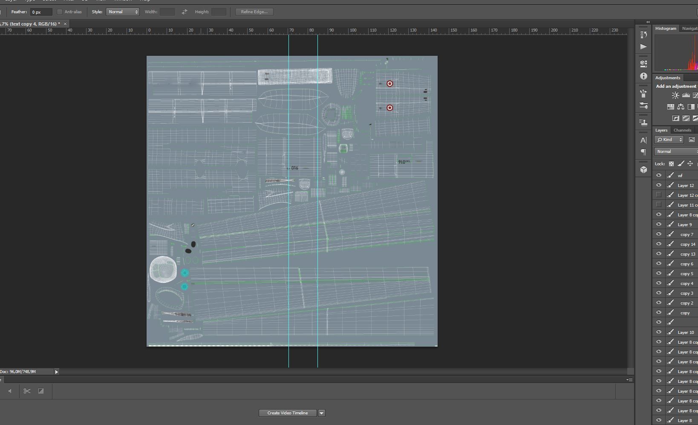Add a Black & White adjustment
The width and height of the screenshot is (698, 425).
[691, 107]
